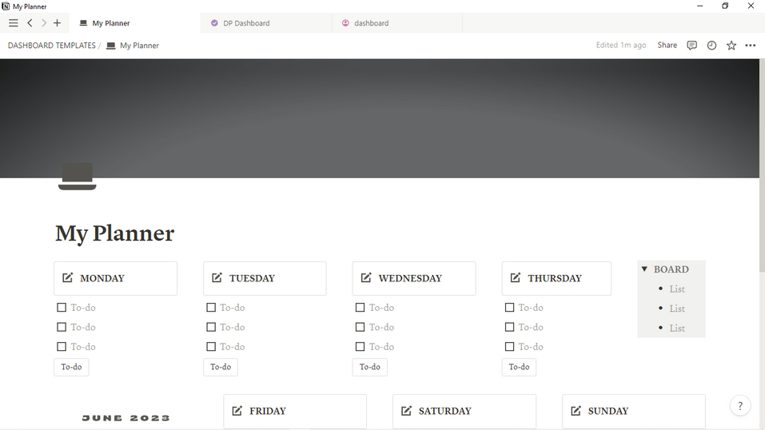Click the vertical page scrollbar
The image size is (765, 430).
(x=761, y=160)
